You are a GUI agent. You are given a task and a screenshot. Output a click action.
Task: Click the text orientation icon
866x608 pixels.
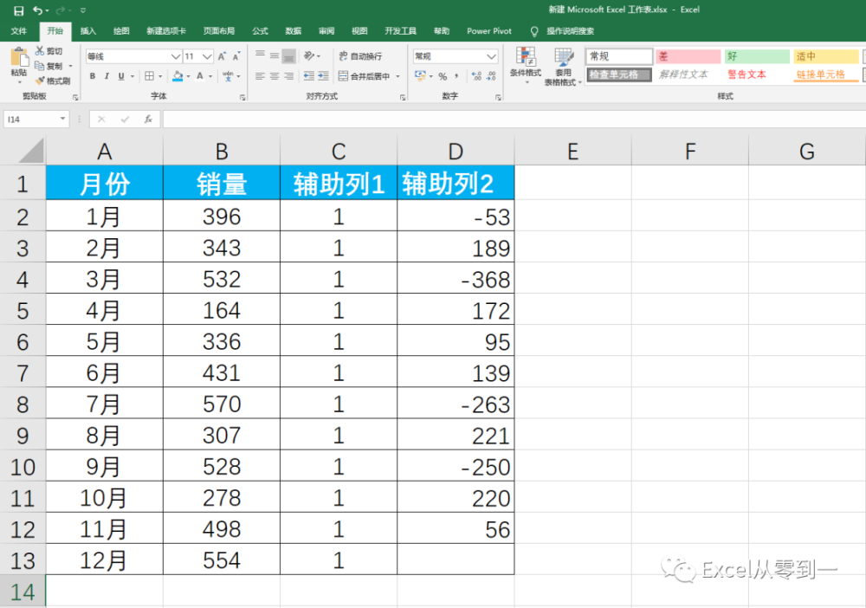[x=309, y=55]
